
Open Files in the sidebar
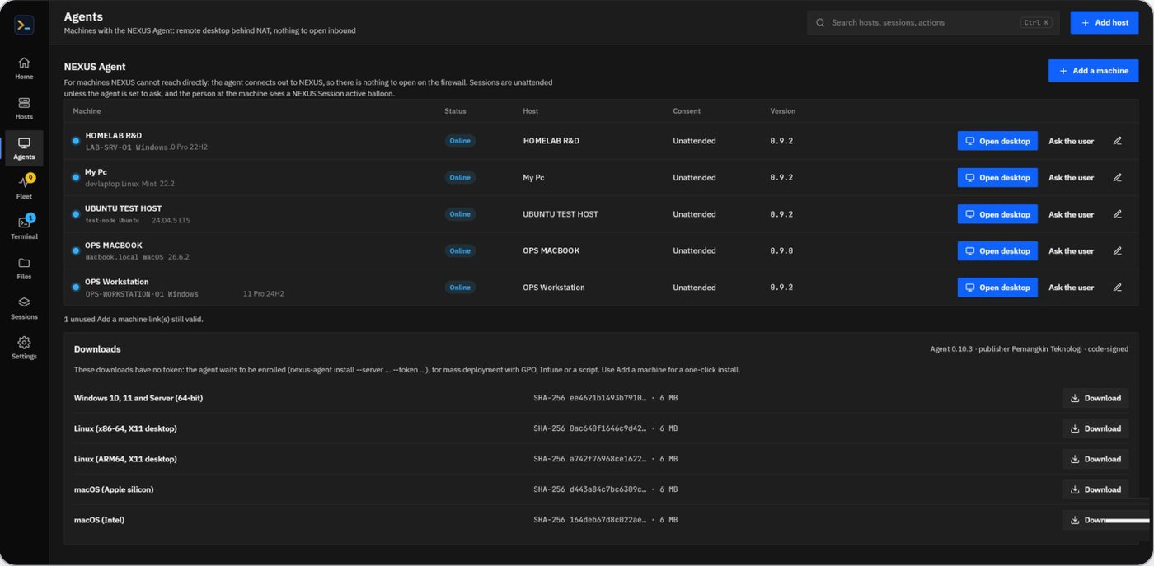point(24,269)
